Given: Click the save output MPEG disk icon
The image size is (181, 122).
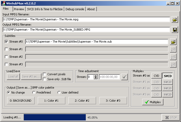Looking at the screenshot, I should tap(175, 30).
